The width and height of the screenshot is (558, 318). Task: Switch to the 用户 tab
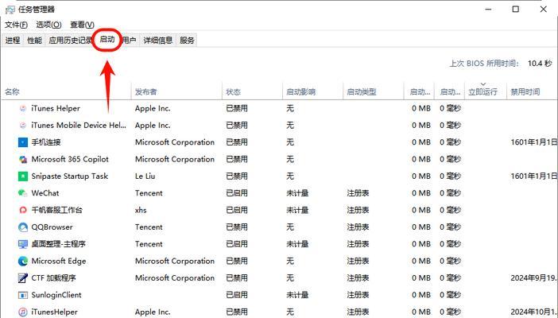coord(130,41)
